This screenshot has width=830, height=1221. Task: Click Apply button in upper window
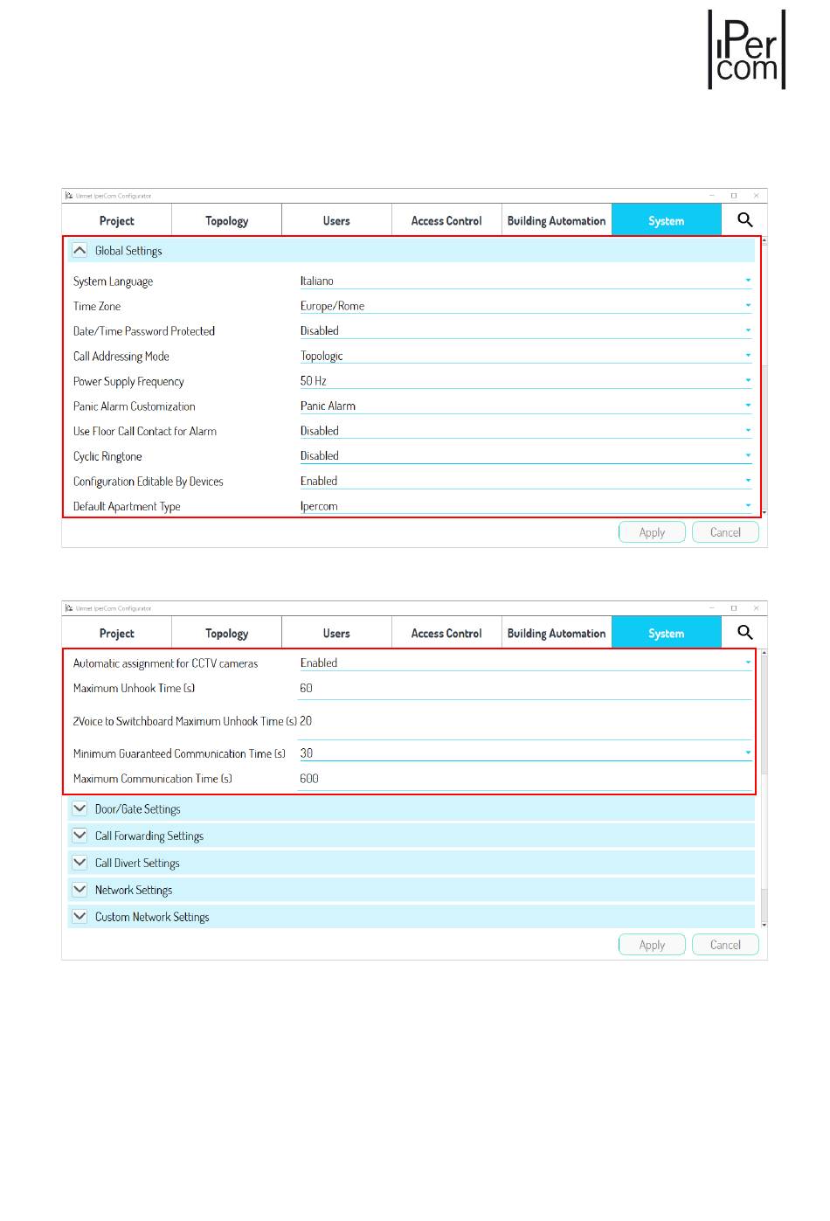tap(652, 532)
